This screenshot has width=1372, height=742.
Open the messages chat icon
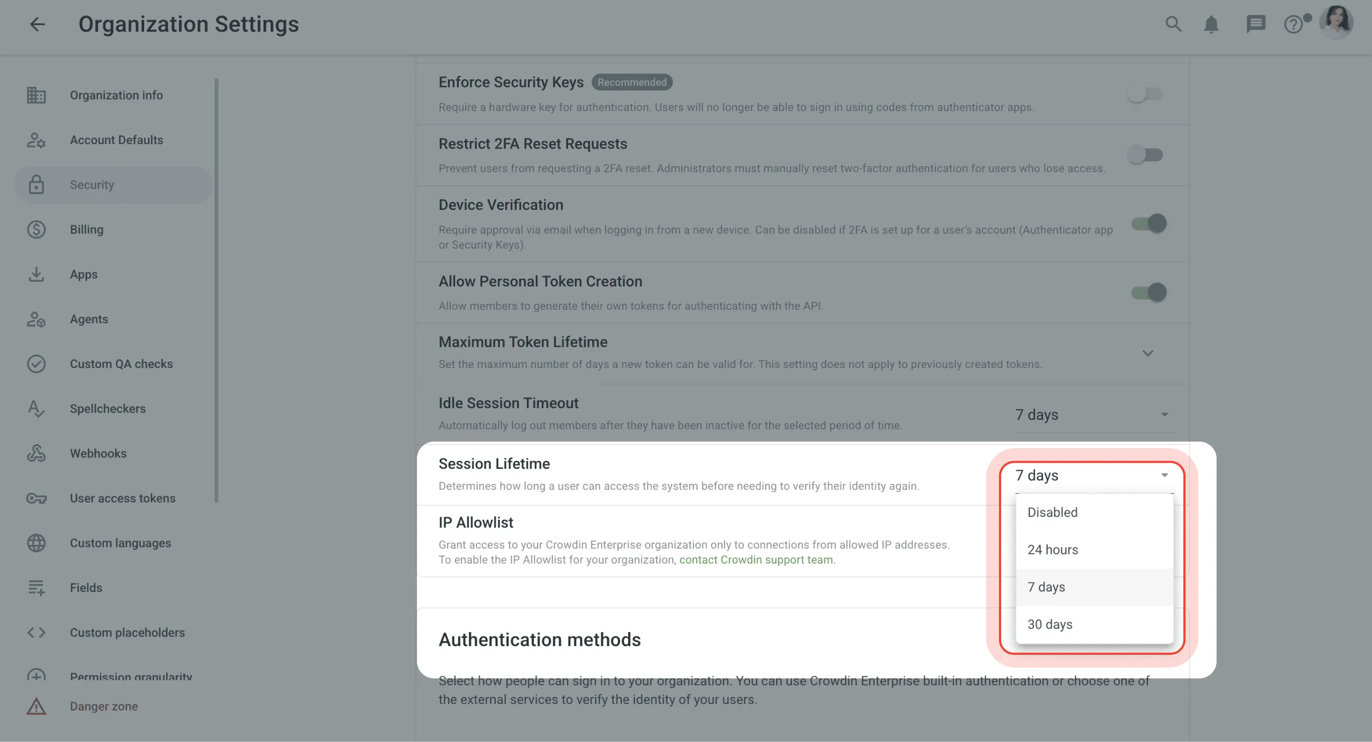(x=1256, y=24)
